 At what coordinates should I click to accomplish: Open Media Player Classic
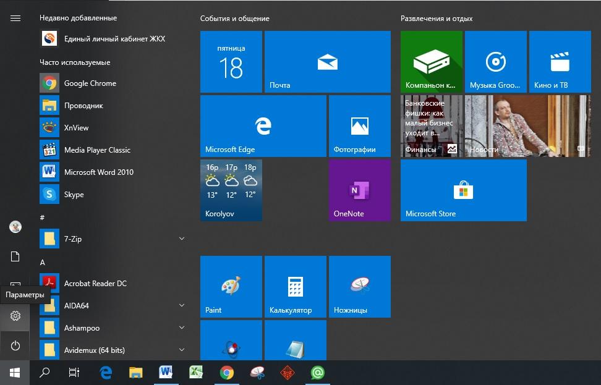coord(113,150)
